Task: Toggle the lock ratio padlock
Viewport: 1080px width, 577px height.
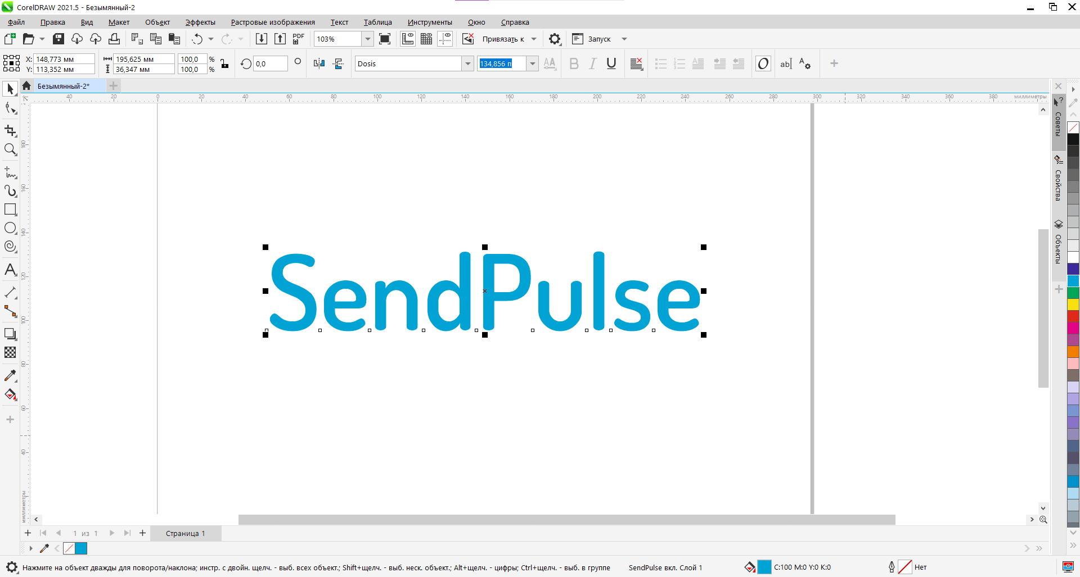Action: [x=224, y=63]
